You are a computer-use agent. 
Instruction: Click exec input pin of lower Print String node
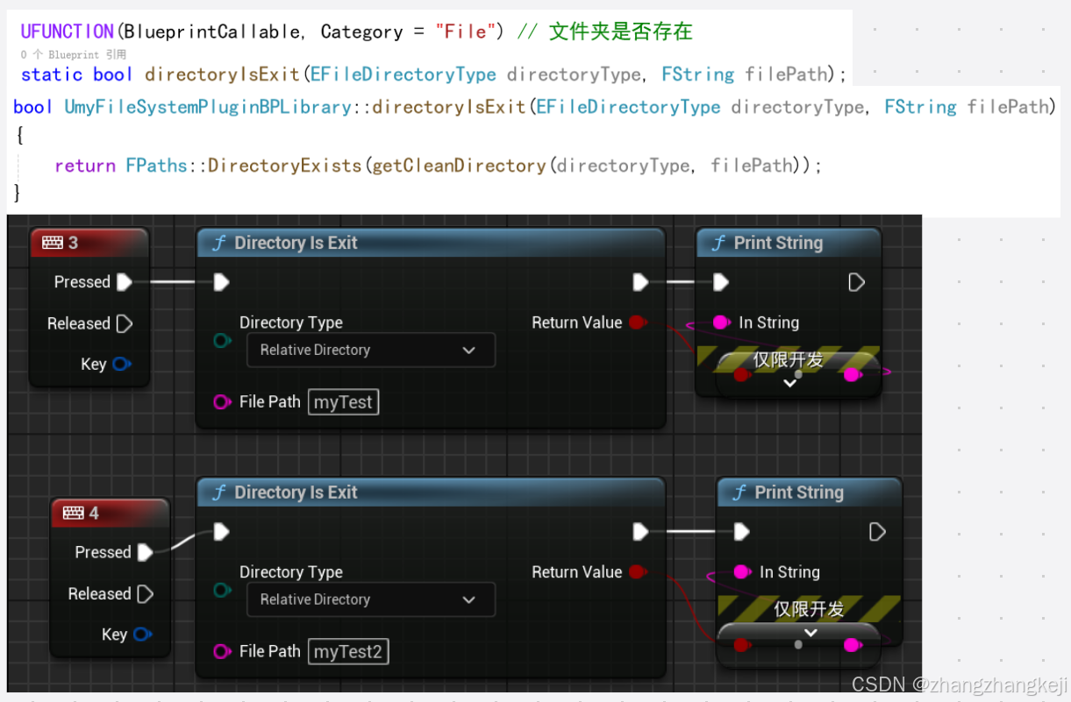[742, 531]
